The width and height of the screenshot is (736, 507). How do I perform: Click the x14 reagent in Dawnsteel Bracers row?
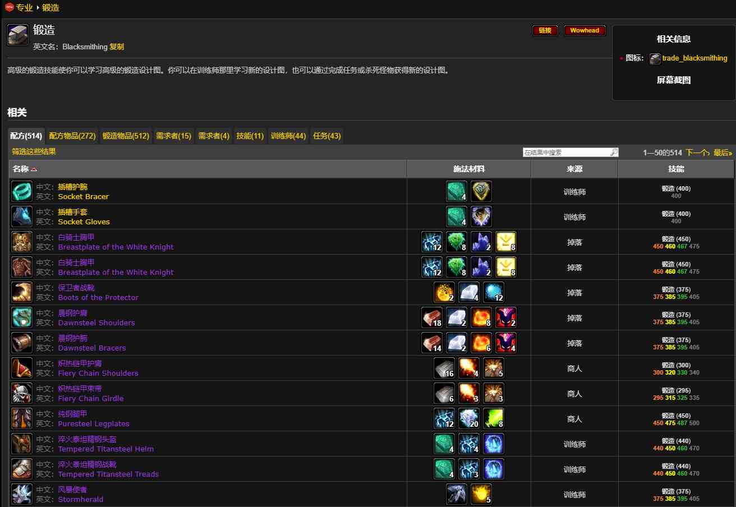coord(432,343)
